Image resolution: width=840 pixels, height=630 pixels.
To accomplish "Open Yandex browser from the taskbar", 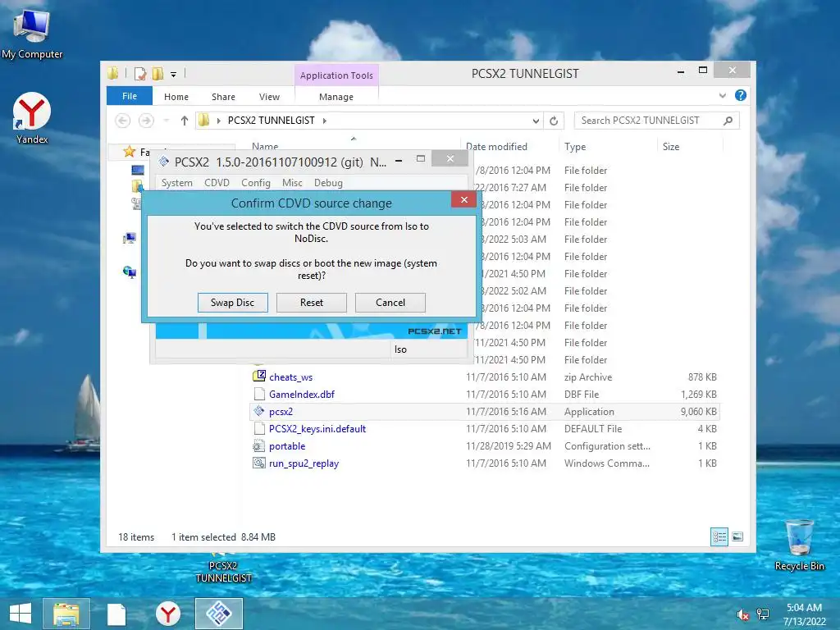I will tap(167, 614).
